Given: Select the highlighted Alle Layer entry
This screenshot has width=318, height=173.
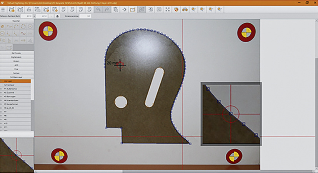Looking at the screenshot, I should [17, 81].
